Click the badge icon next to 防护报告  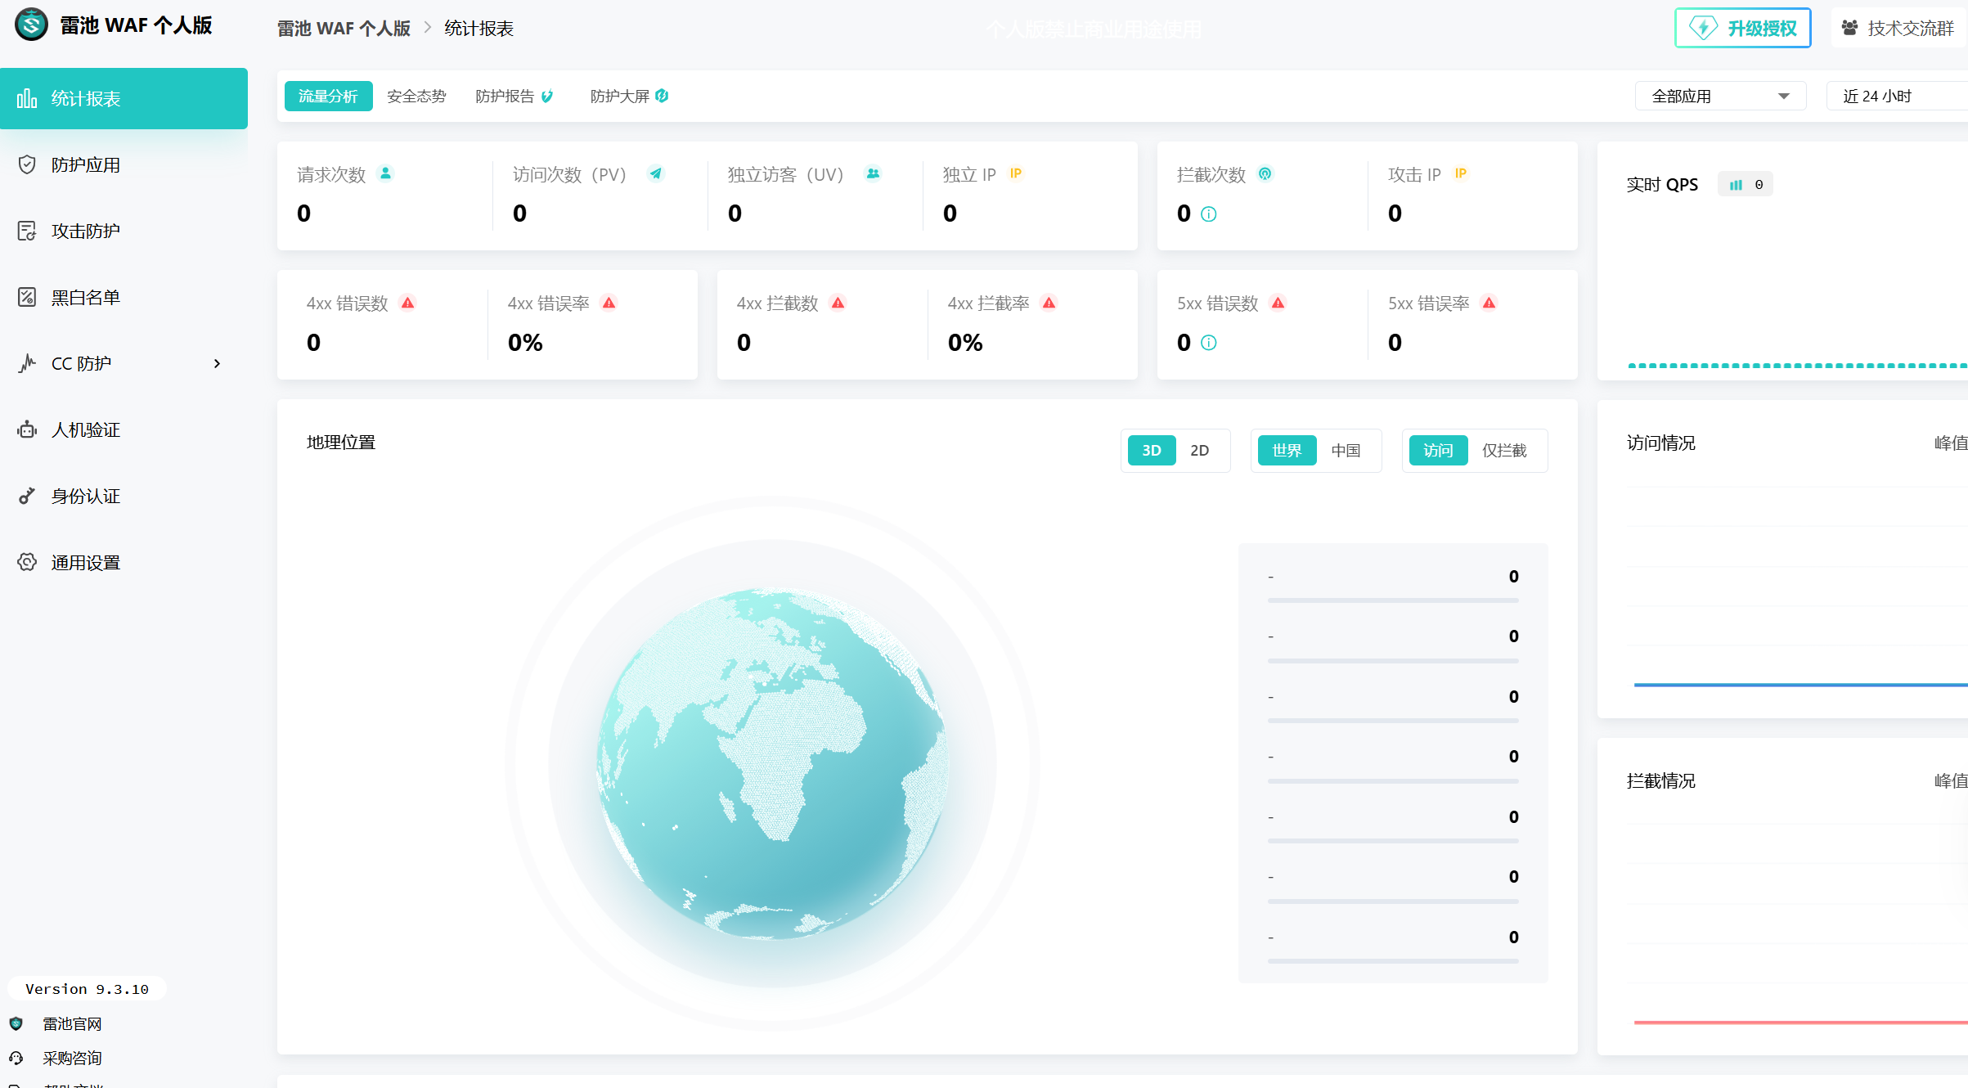click(547, 96)
